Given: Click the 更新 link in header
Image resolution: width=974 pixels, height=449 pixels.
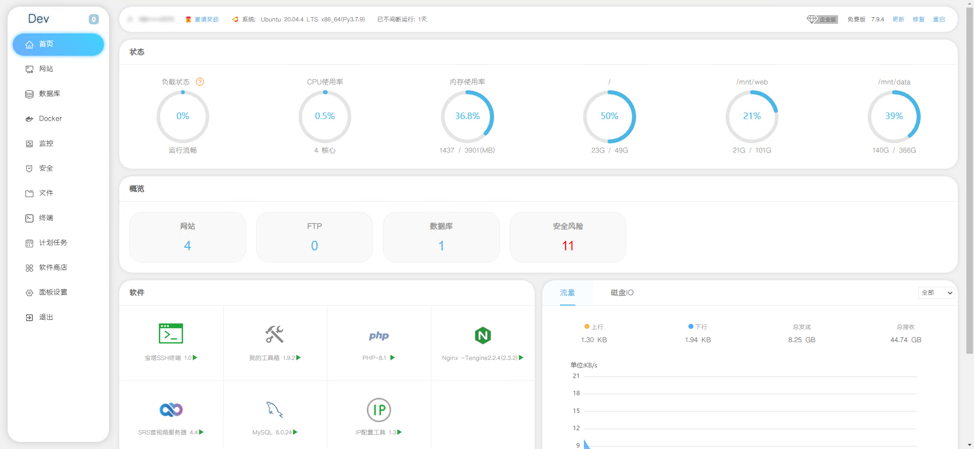Looking at the screenshot, I should [898, 19].
